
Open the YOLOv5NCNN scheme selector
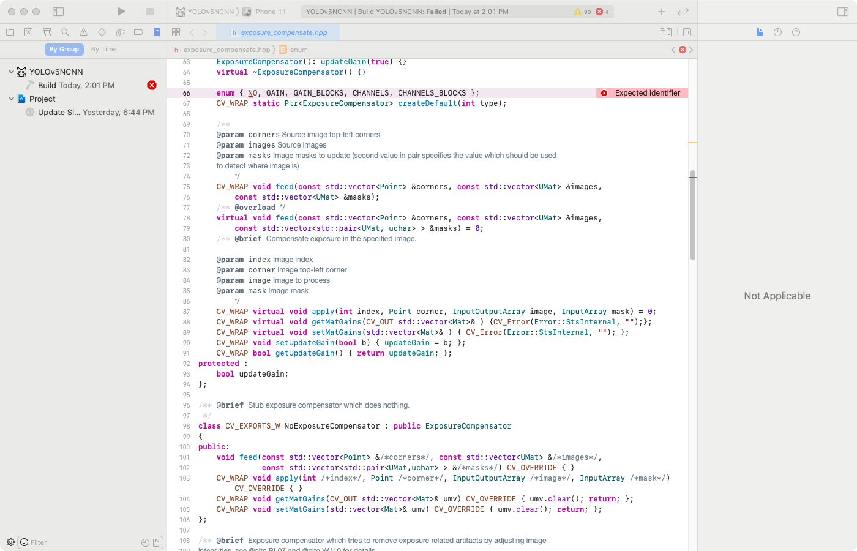(x=205, y=12)
